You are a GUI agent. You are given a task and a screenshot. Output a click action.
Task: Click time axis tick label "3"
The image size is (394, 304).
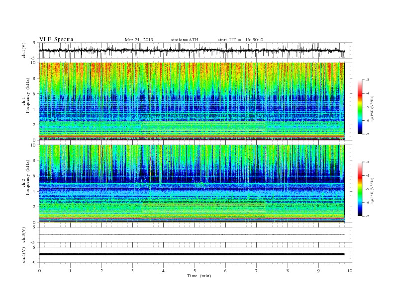(132, 271)
